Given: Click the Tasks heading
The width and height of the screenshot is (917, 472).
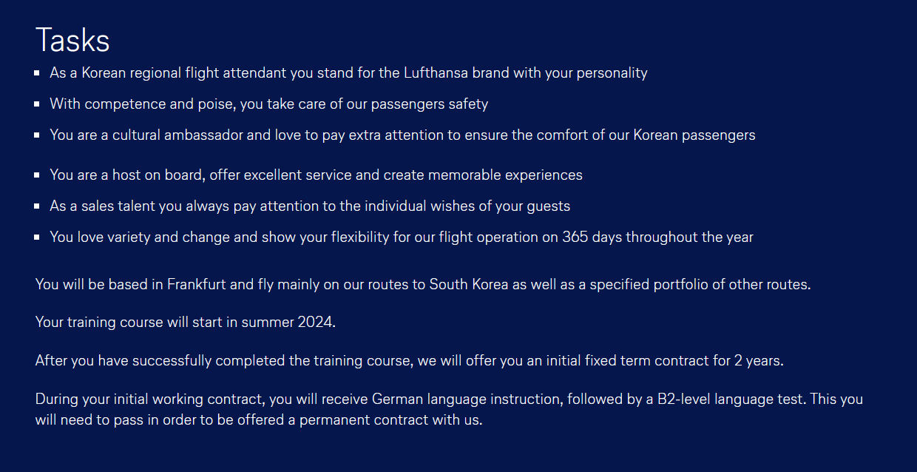Looking at the screenshot, I should [72, 40].
